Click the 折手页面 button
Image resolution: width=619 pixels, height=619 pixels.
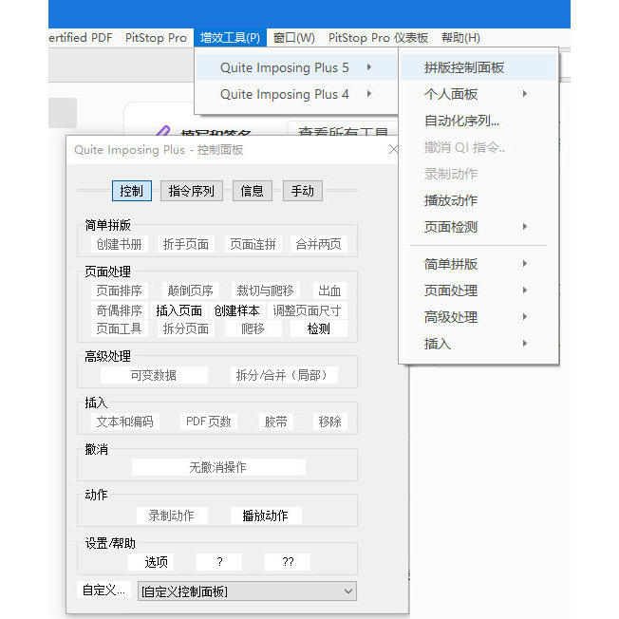(186, 244)
